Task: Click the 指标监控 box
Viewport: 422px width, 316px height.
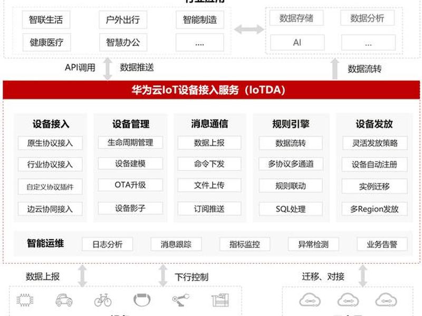Action: (x=245, y=244)
